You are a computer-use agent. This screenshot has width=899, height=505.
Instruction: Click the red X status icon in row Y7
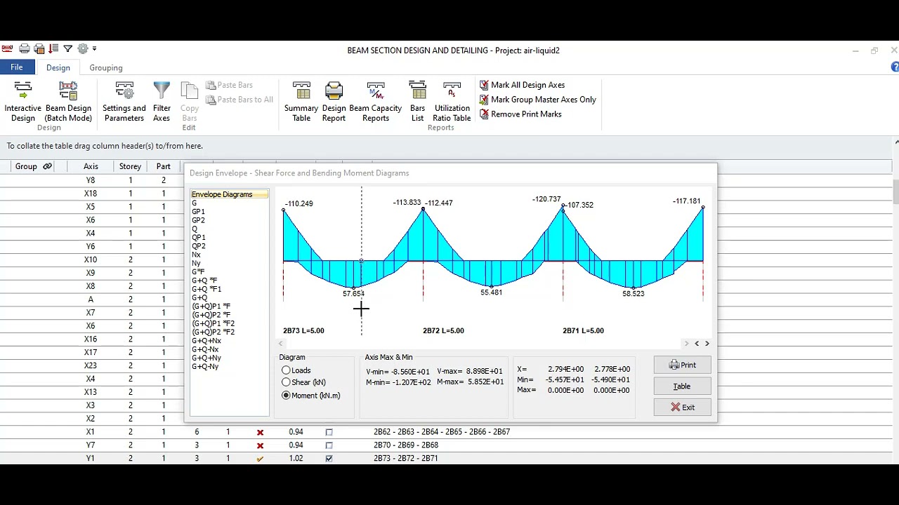[x=260, y=446]
